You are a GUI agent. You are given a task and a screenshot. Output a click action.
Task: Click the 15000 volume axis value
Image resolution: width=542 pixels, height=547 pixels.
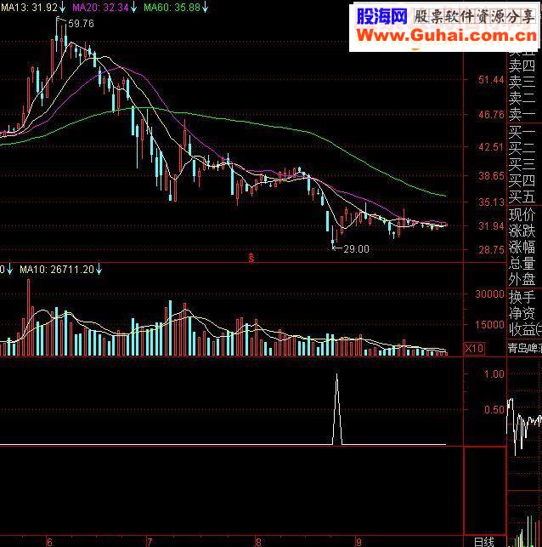tap(489, 325)
